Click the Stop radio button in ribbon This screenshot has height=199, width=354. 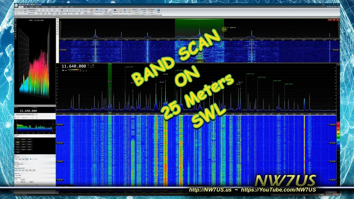pos(25,11)
